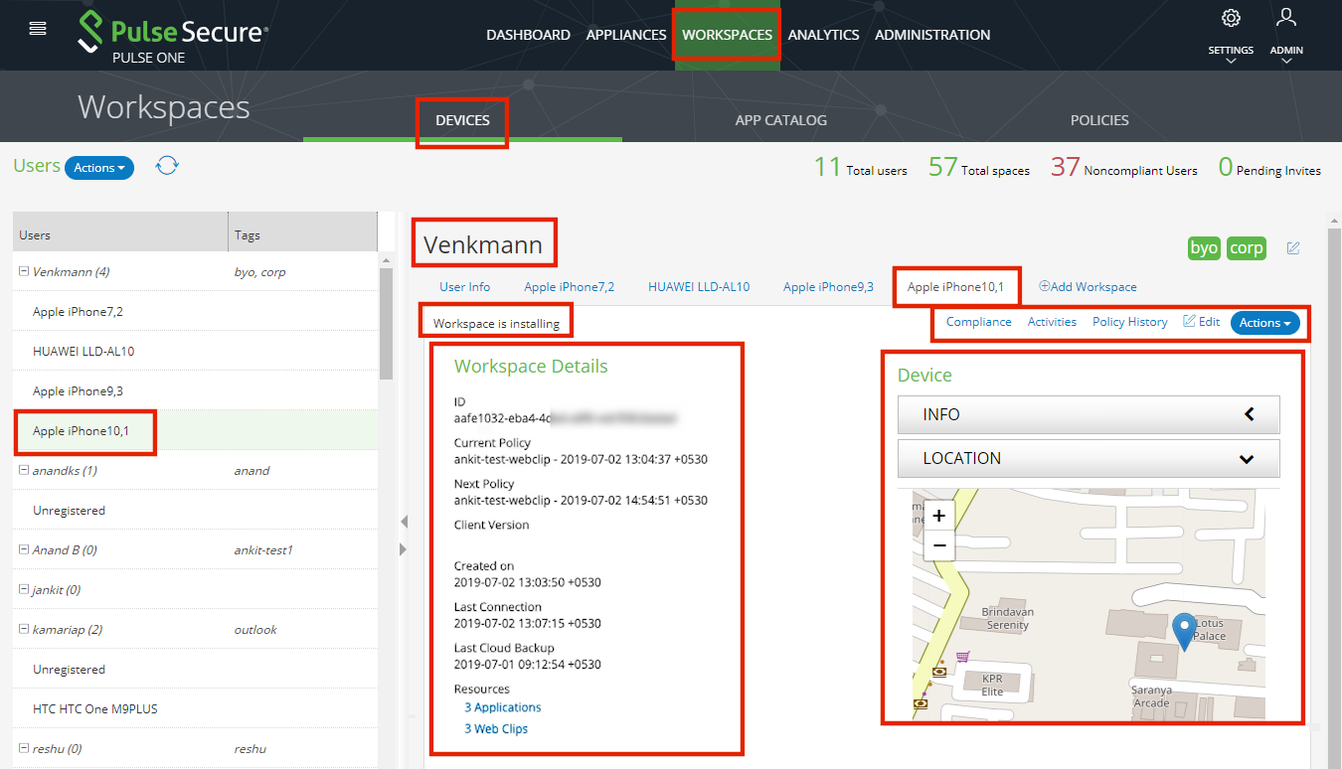Open the 3 Web Clips link
This screenshot has width=1342, height=769.
click(496, 729)
